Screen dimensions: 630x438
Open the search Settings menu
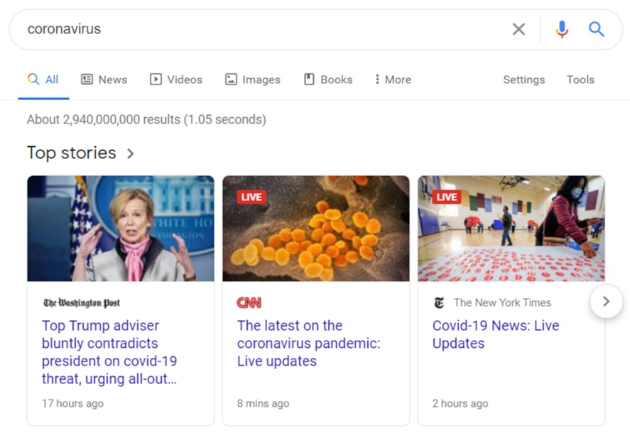tap(523, 80)
